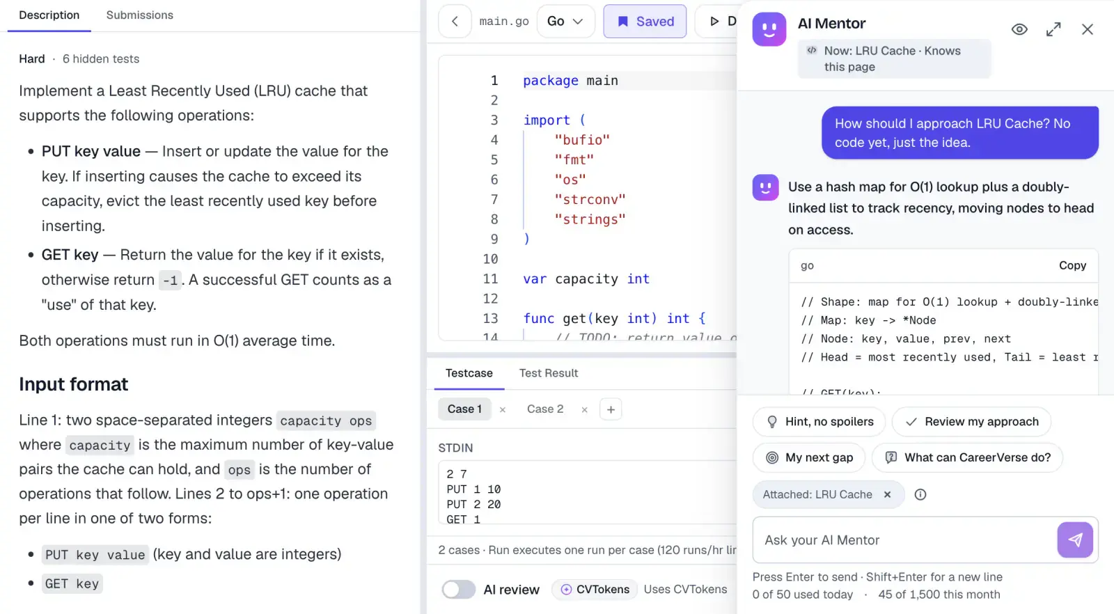Click line 11 'var capacity int' in editor
Screen dimensions: 1114x614
[x=586, y=279]
